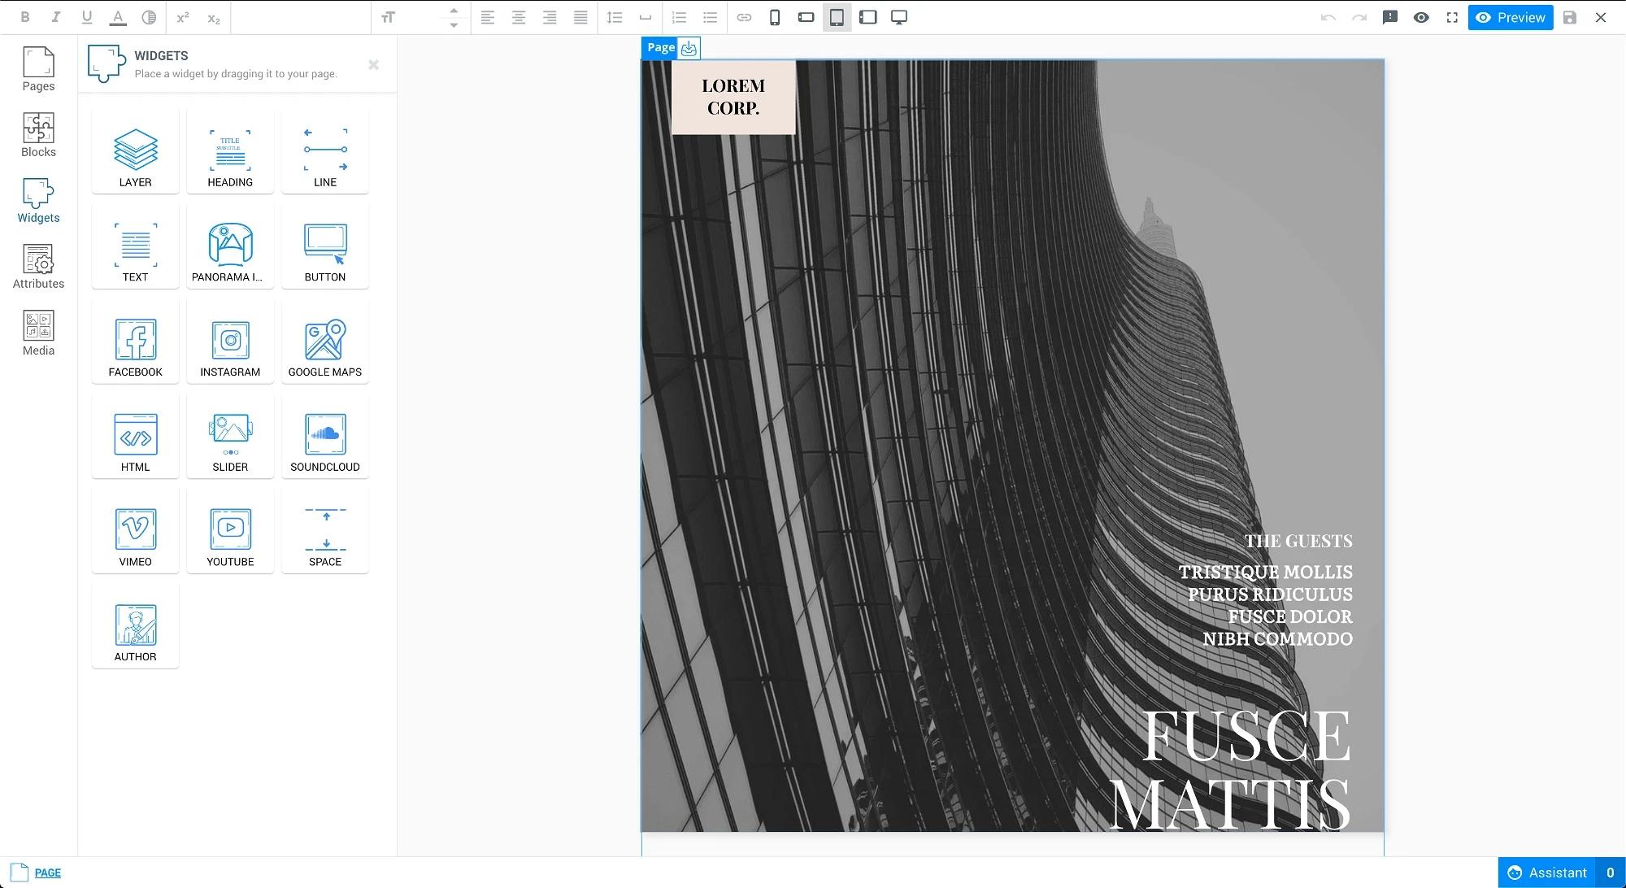The height and width of the screenshot is (888, 1626).
Task: Open the font color picker
Action: tap(118, 17)
